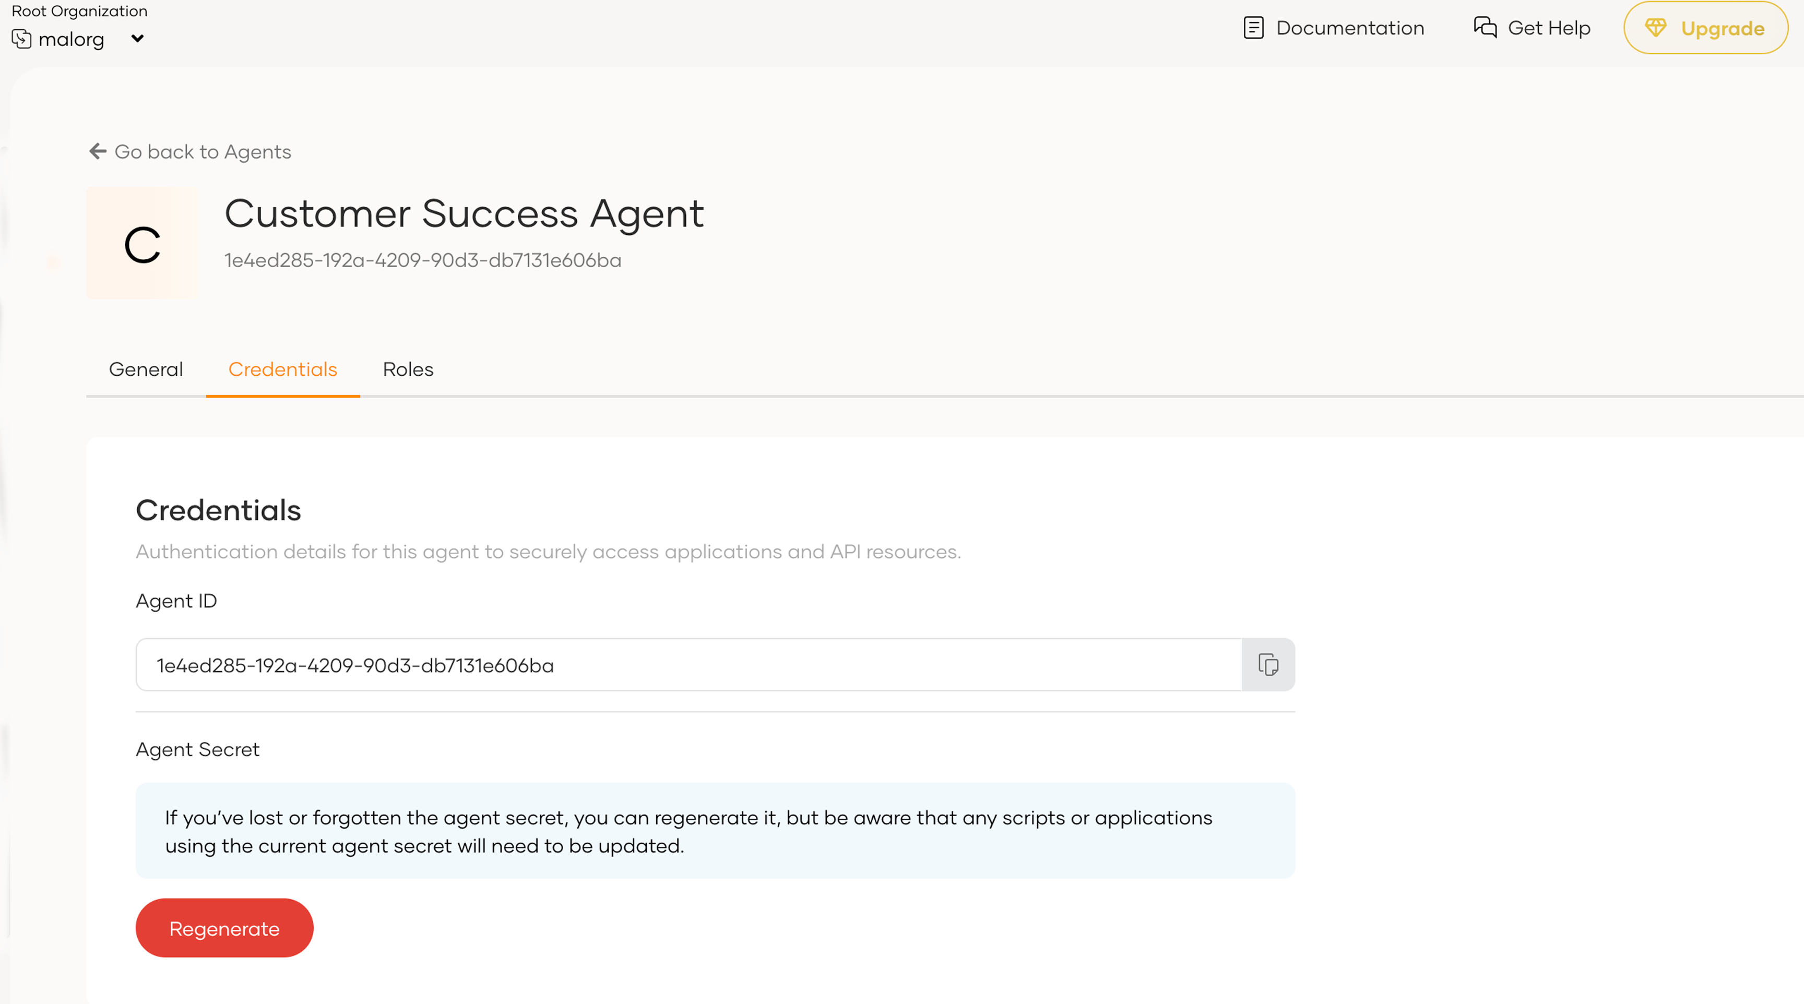Click the copy icon next to Agent ID

pyautogui.click(x=1268, y=664)
